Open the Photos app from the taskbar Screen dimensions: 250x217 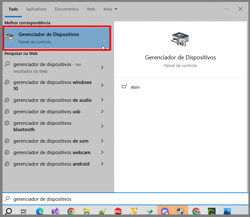pos(227,211)
